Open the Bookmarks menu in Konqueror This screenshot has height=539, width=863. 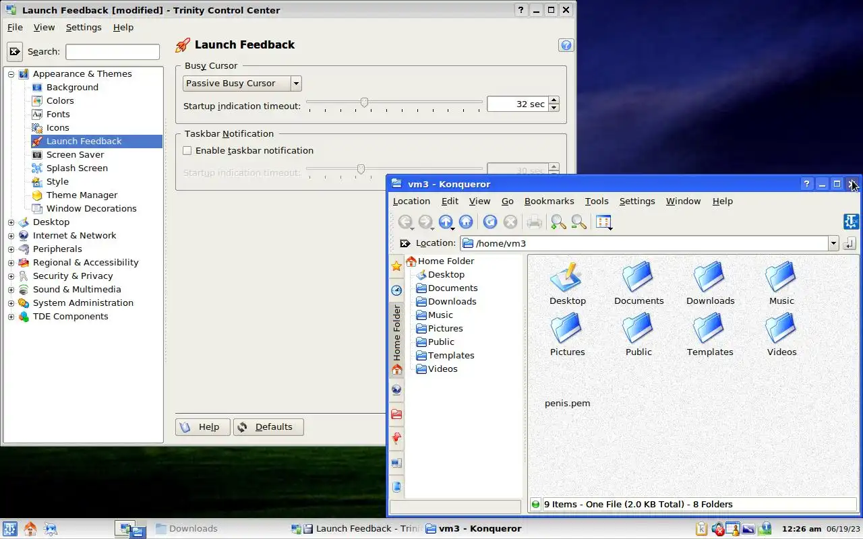point(549,201)
